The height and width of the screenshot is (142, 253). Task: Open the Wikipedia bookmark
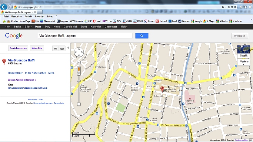pos(76,21)
